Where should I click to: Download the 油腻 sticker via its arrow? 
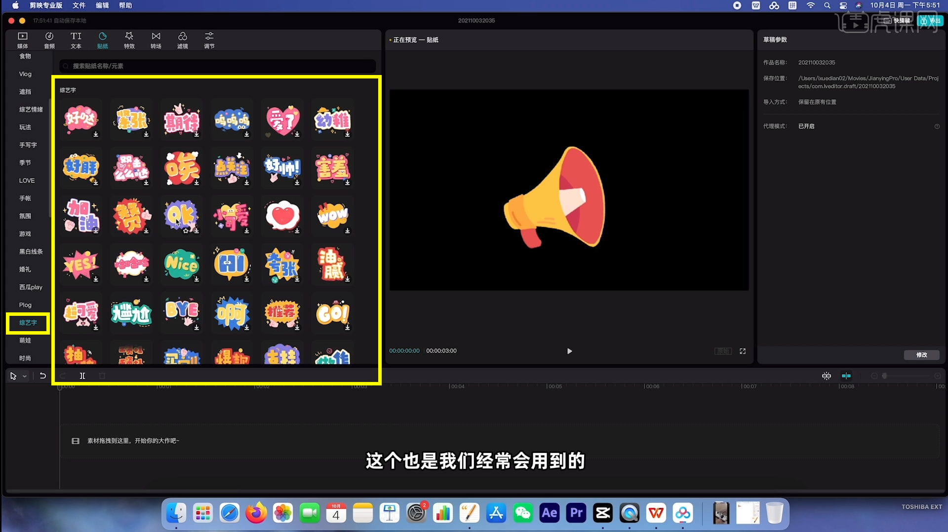[x=348, y=279]
